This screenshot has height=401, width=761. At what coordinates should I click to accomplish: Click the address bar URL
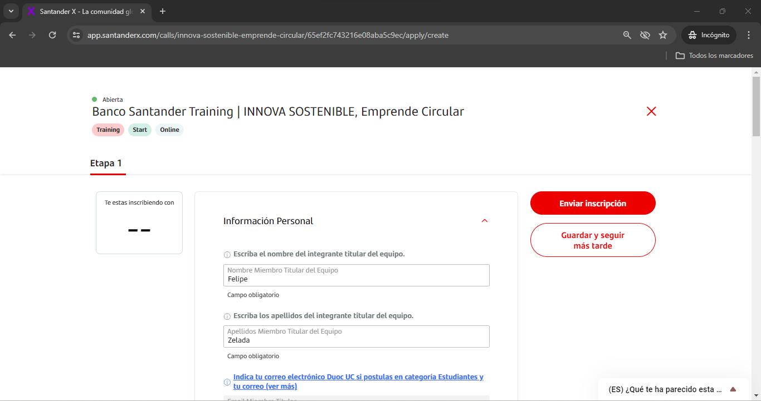(x=268, y=35)
